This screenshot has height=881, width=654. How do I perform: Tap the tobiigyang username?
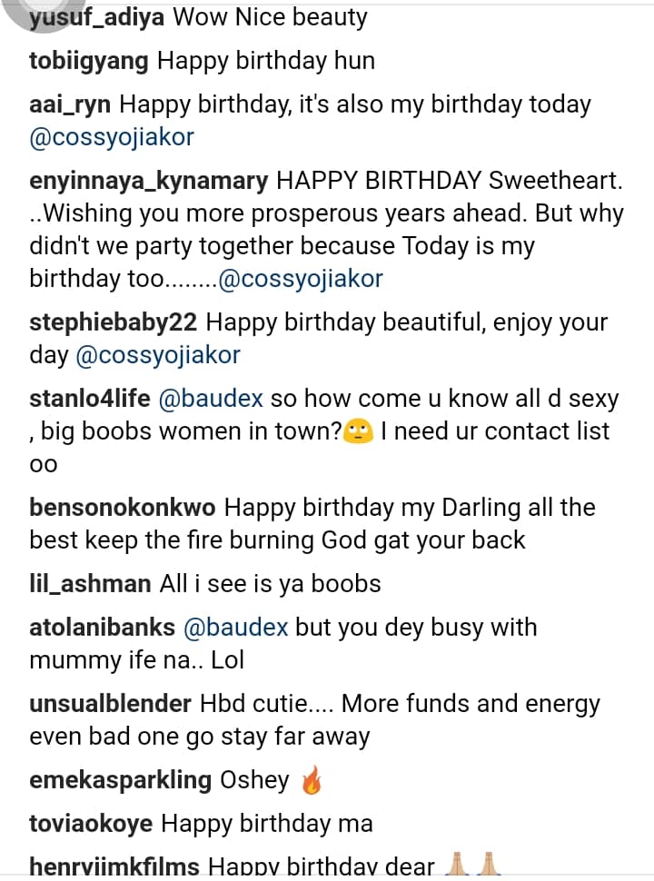[89, 61]
